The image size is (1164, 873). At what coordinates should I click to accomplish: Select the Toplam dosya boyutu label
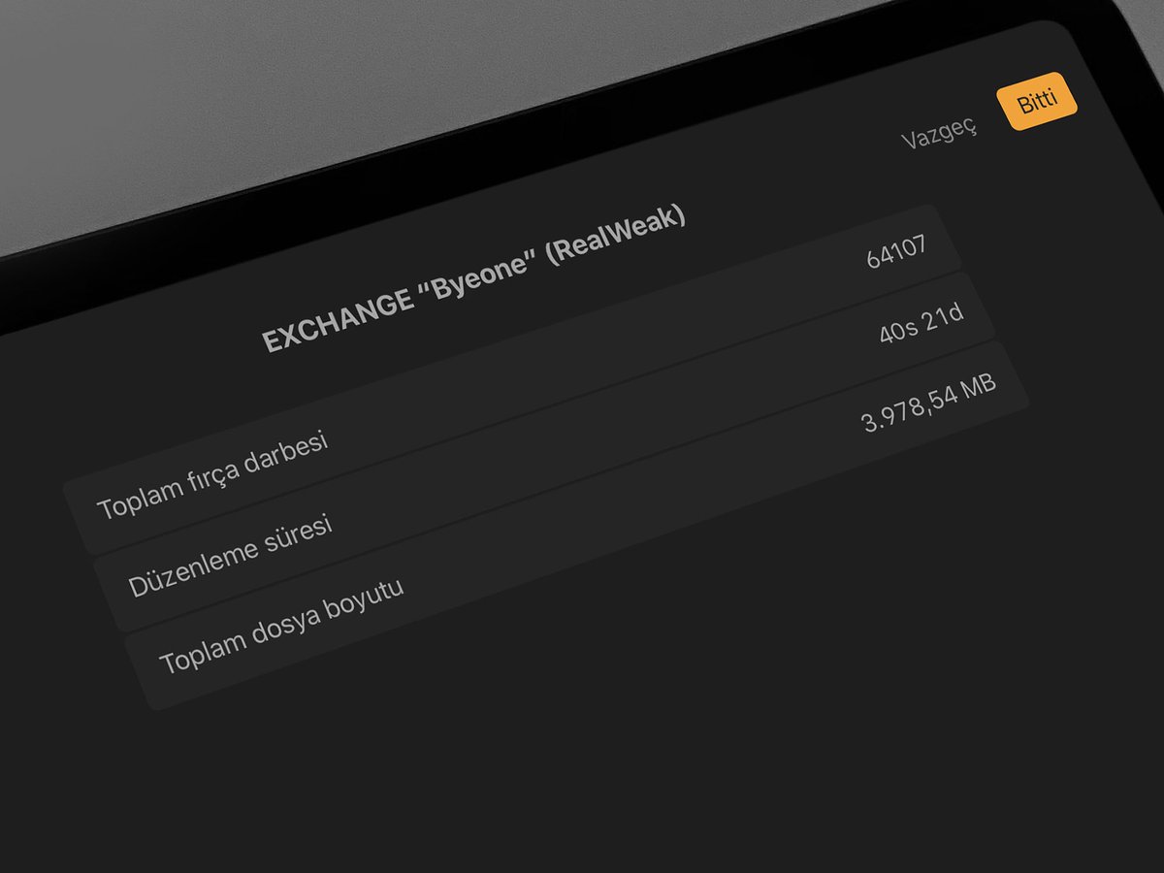coord(281,626)
